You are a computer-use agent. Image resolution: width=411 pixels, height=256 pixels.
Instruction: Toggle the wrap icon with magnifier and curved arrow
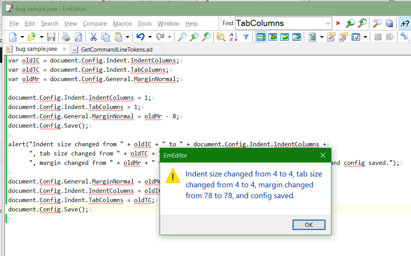[297, 37]
